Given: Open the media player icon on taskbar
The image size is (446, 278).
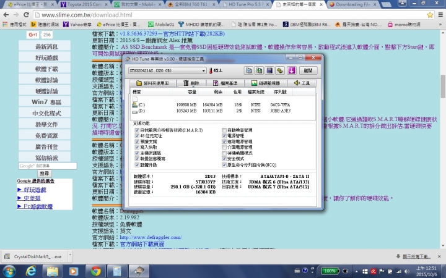Looking at the screenshot, I should 73,271.
